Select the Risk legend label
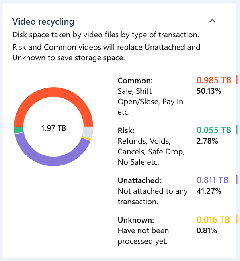This screenshot has width=240, height=261. click(x=126, y=130)
